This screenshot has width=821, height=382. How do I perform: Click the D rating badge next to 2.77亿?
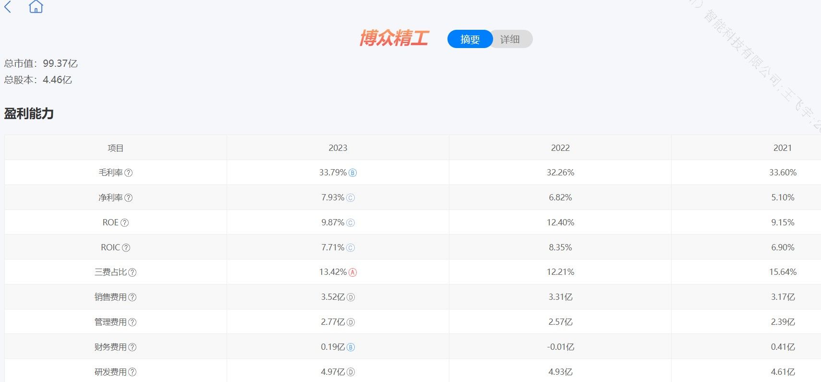click(x=350, y=322)
